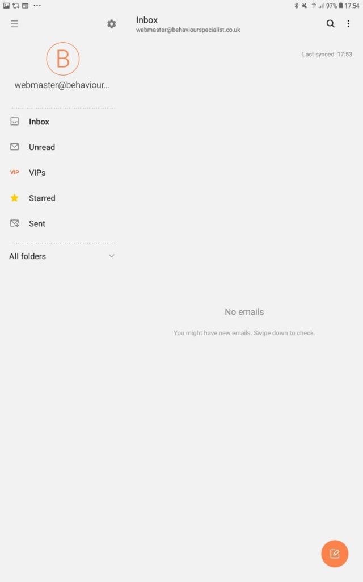This screenshot has height=582, width=363.
Task: Tap the Inbox title header
Action: [x=147, y=20]
